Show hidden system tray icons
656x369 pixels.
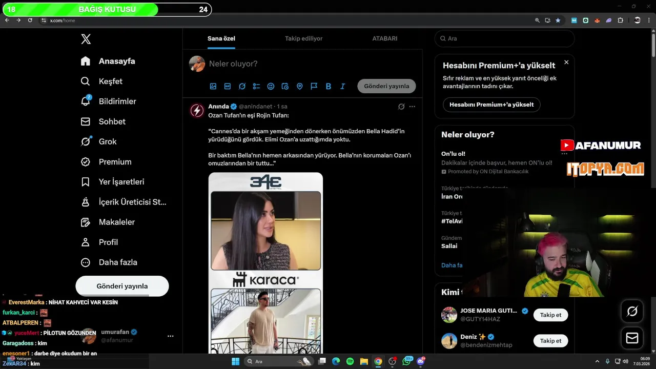point(598,361)
